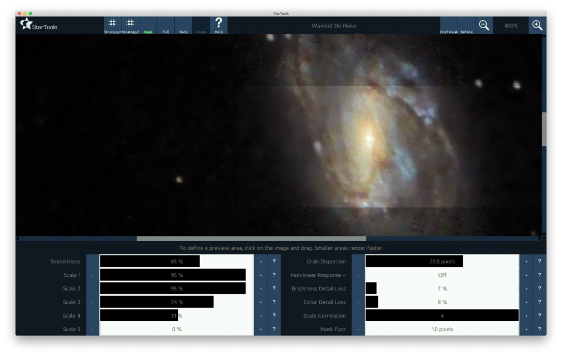Show help for Non-linear Response
The height and width of the screenshot is (356, 562).
click(x=540, y=275)
